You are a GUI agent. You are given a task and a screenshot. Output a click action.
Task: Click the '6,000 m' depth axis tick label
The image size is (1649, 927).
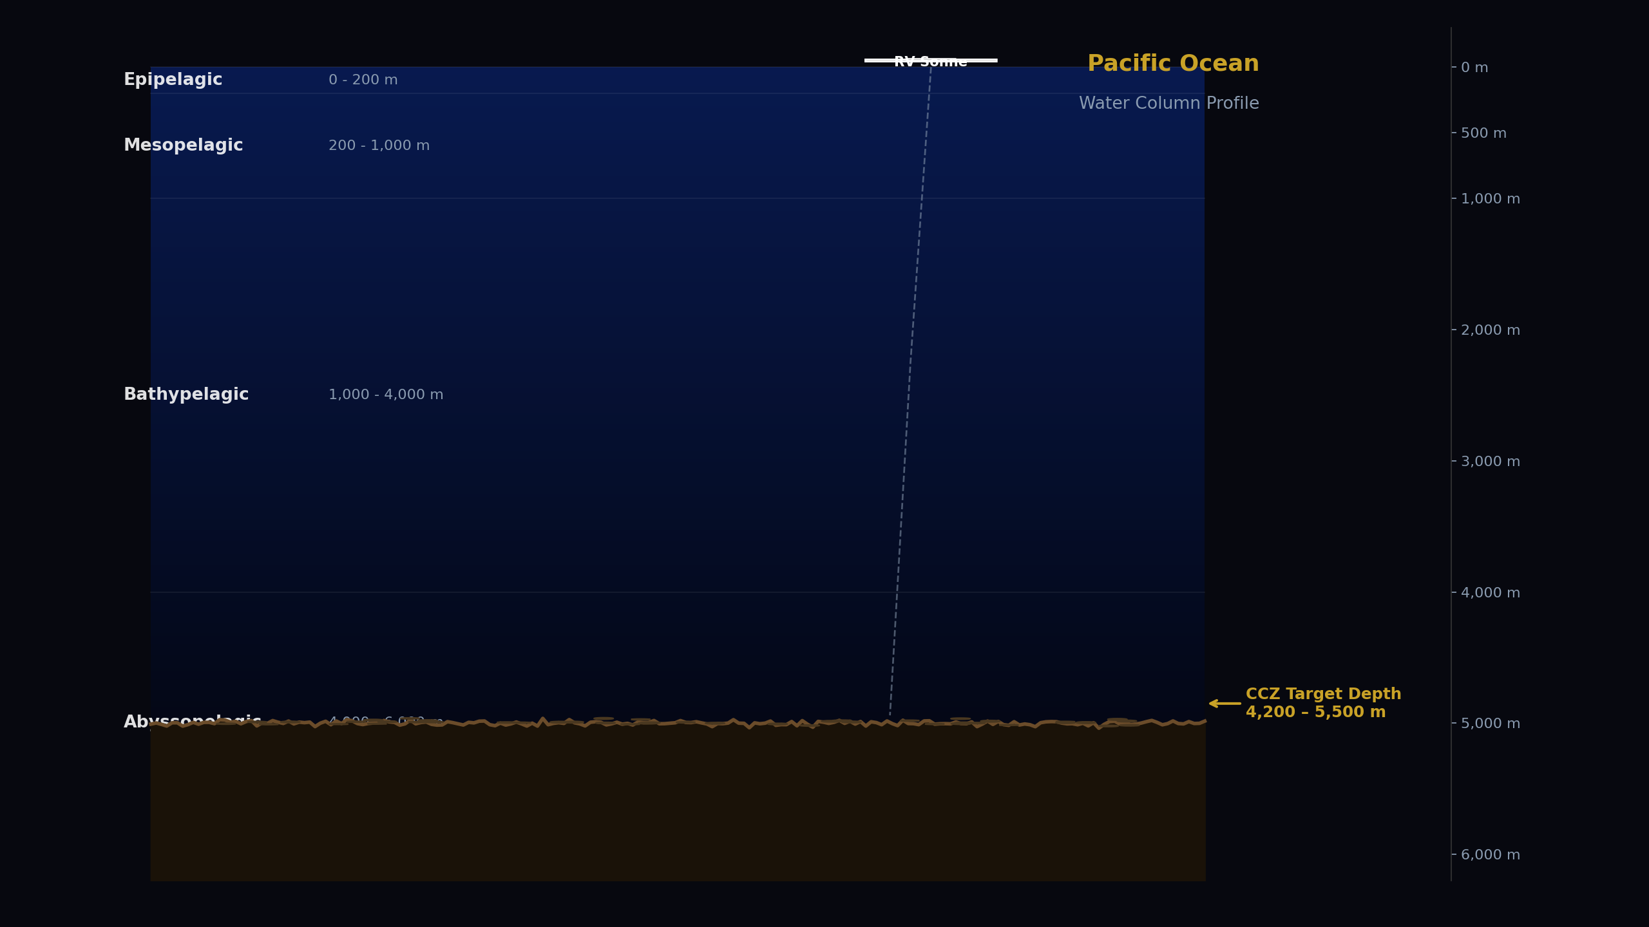coord(1490,855)
